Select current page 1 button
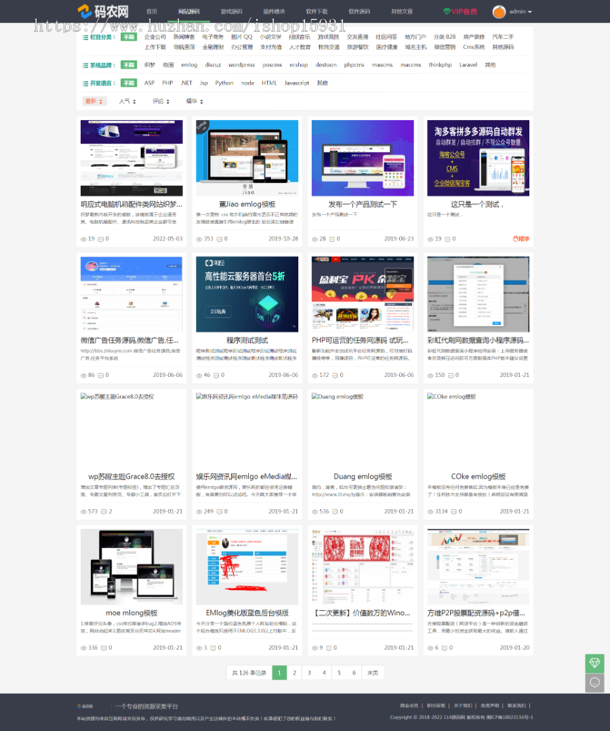610x731 pixels. [x=279, y=673]
